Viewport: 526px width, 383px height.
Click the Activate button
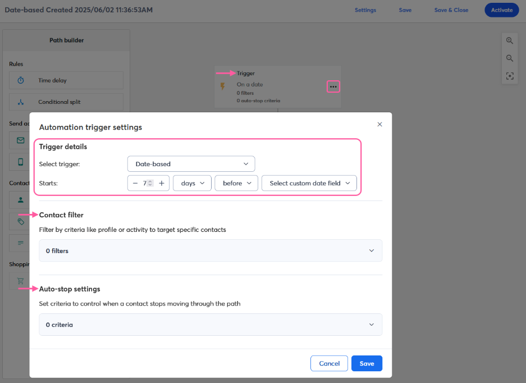(502, 10)
